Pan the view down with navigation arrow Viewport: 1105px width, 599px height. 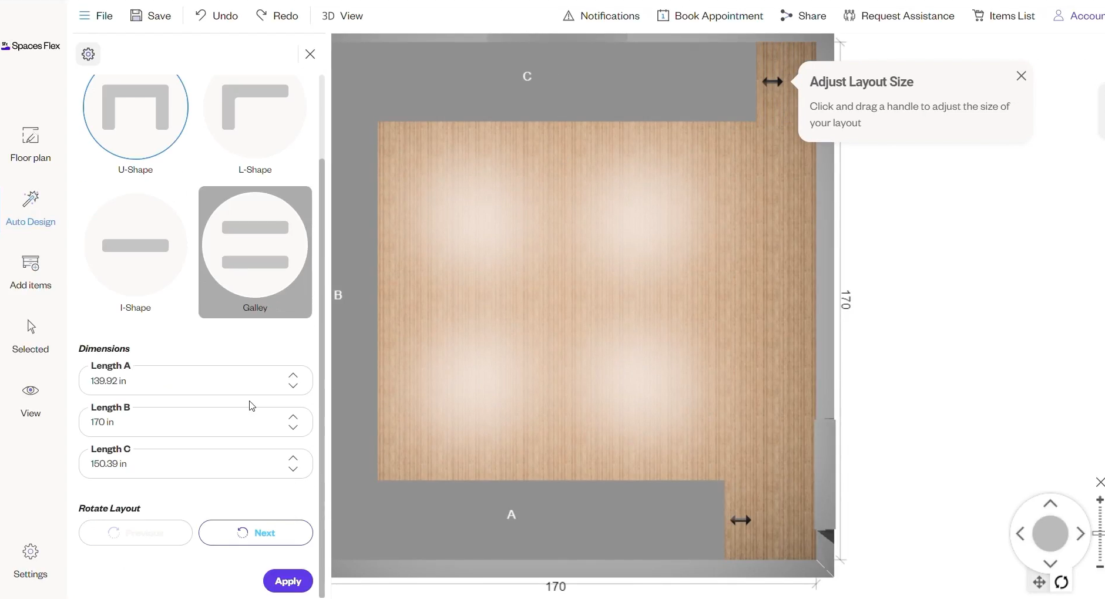[x=1050, y=564]
